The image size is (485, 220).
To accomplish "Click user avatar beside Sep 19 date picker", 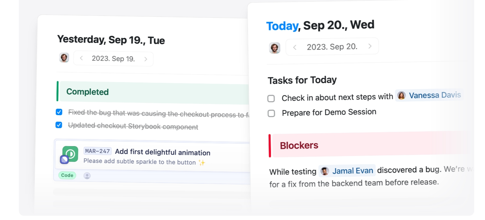I will pos(64,58).
